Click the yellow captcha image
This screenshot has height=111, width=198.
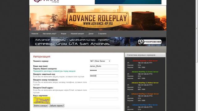pos(42,100)
